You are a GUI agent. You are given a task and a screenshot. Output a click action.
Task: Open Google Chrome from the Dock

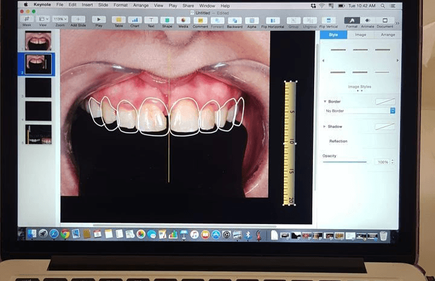(65, 234)
